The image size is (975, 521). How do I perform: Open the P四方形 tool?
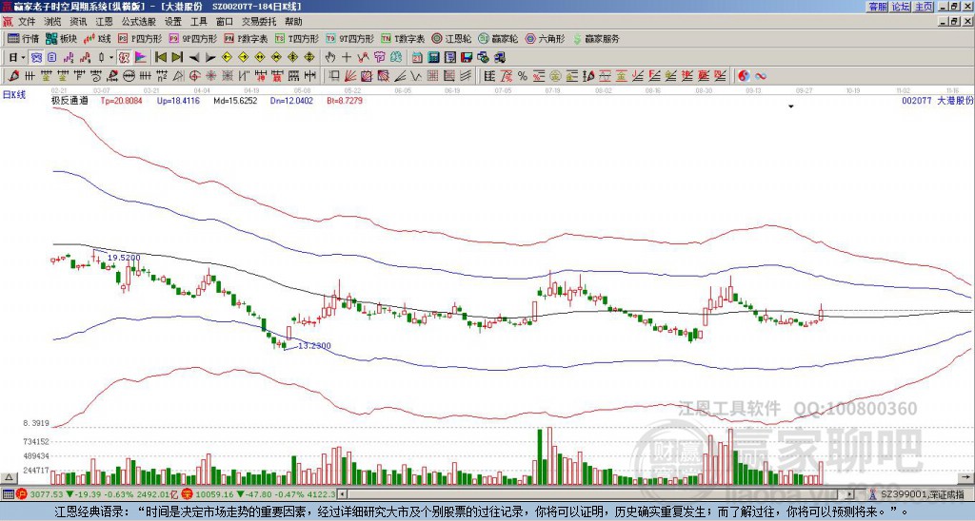coord(141,38)
